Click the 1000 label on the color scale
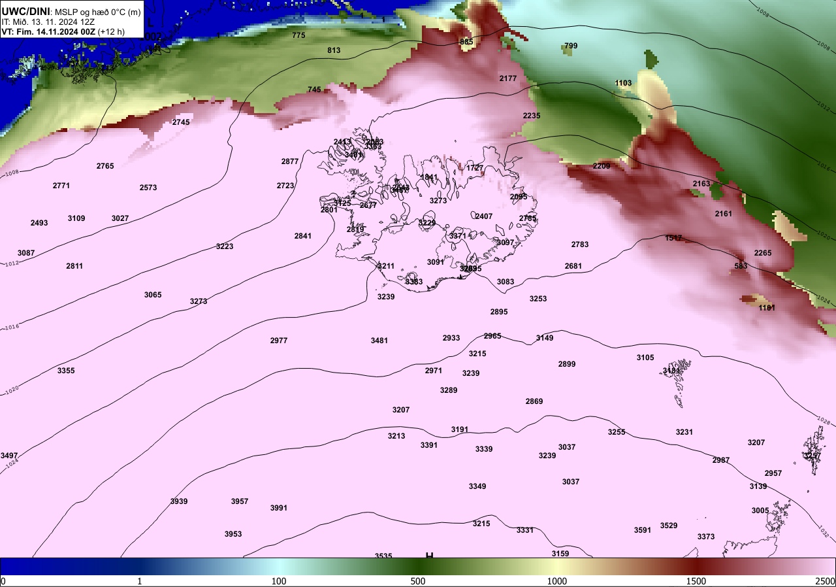The image size is (836, 587). click(x=557, y=581)
